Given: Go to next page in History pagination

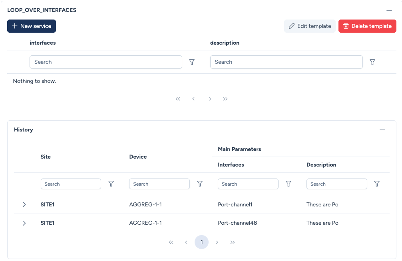Looking at the screenshot, I should (x=217, y=242).
